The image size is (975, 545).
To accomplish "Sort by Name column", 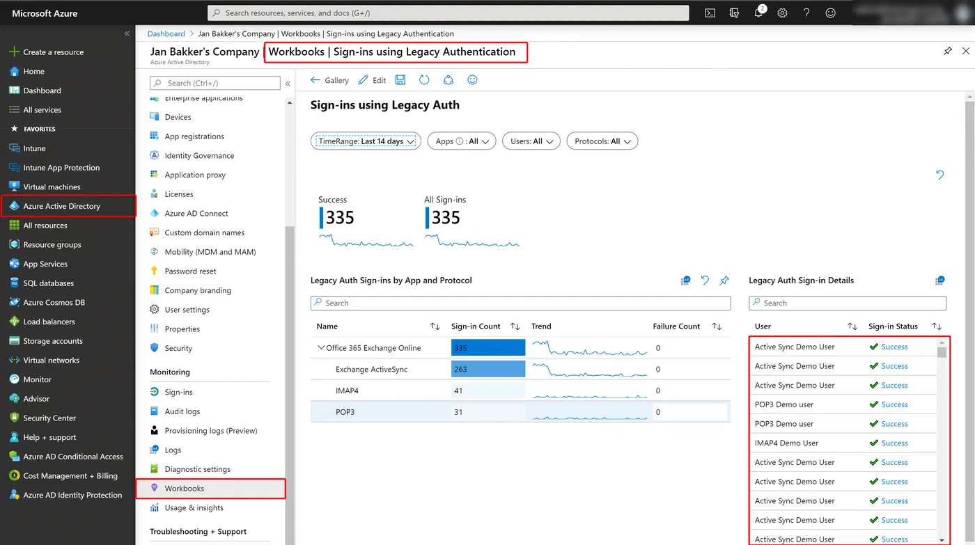I will pos(435,326).
